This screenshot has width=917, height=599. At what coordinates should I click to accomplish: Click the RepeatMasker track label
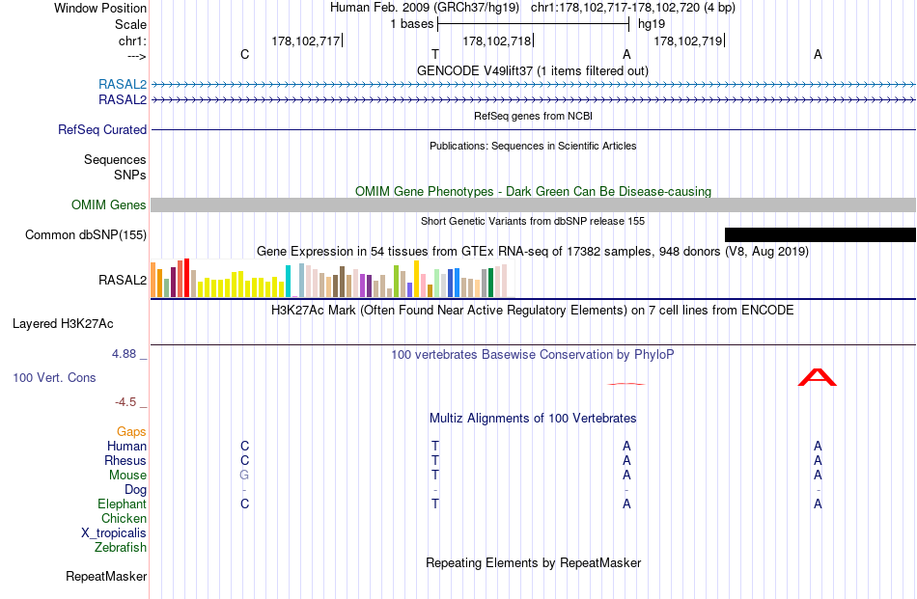click(106, 576)
